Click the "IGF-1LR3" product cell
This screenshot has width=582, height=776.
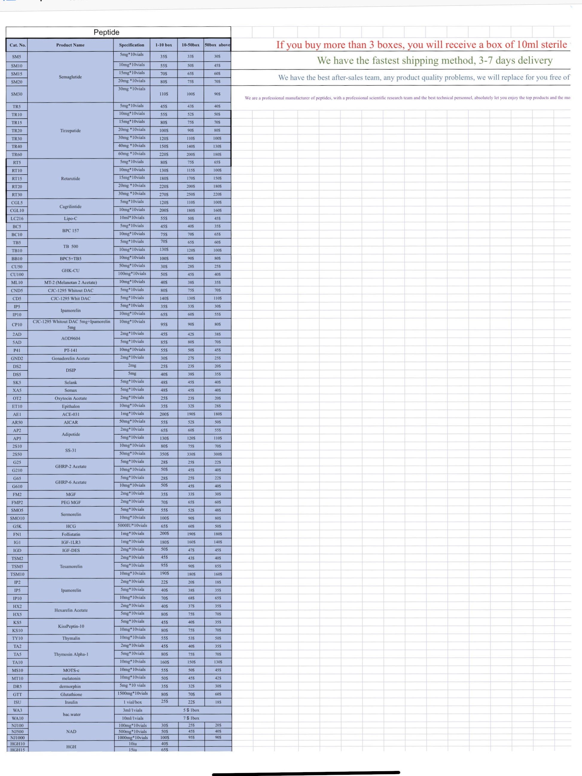(71, 542)
